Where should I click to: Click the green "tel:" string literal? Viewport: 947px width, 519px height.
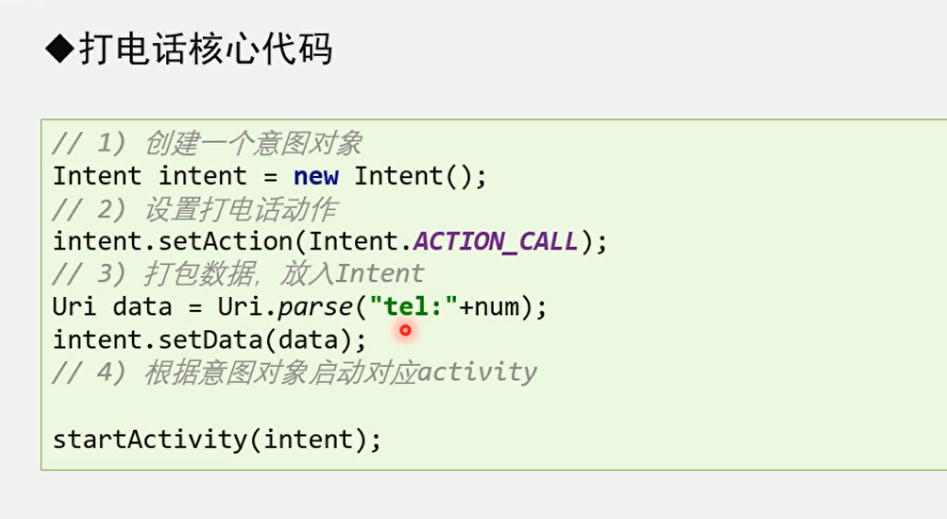pyautogui.click(x=415, y=306)
